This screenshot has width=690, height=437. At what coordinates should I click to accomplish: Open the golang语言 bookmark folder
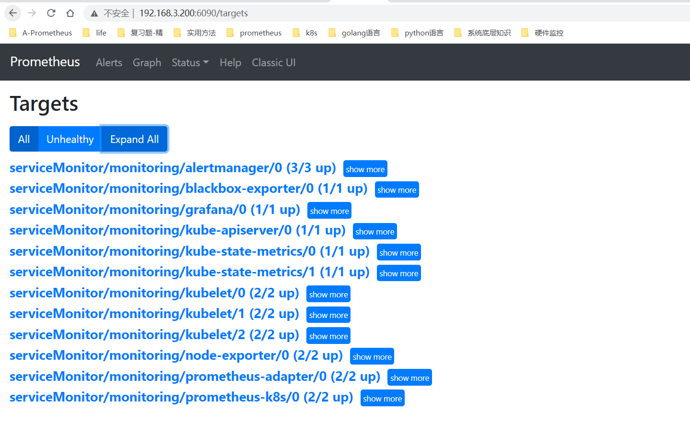point(354,33)
